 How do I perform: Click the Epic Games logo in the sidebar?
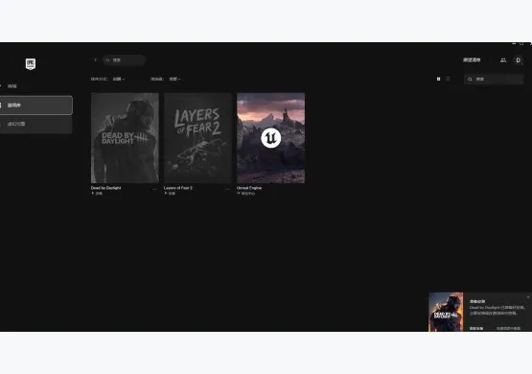31,64
